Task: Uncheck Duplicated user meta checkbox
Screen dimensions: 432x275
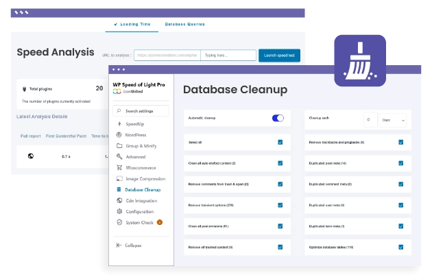Action: (401, 205)
